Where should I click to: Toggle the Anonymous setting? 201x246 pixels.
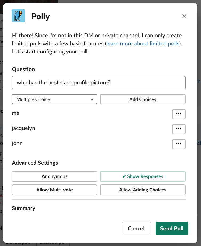[x=54, y=176]
